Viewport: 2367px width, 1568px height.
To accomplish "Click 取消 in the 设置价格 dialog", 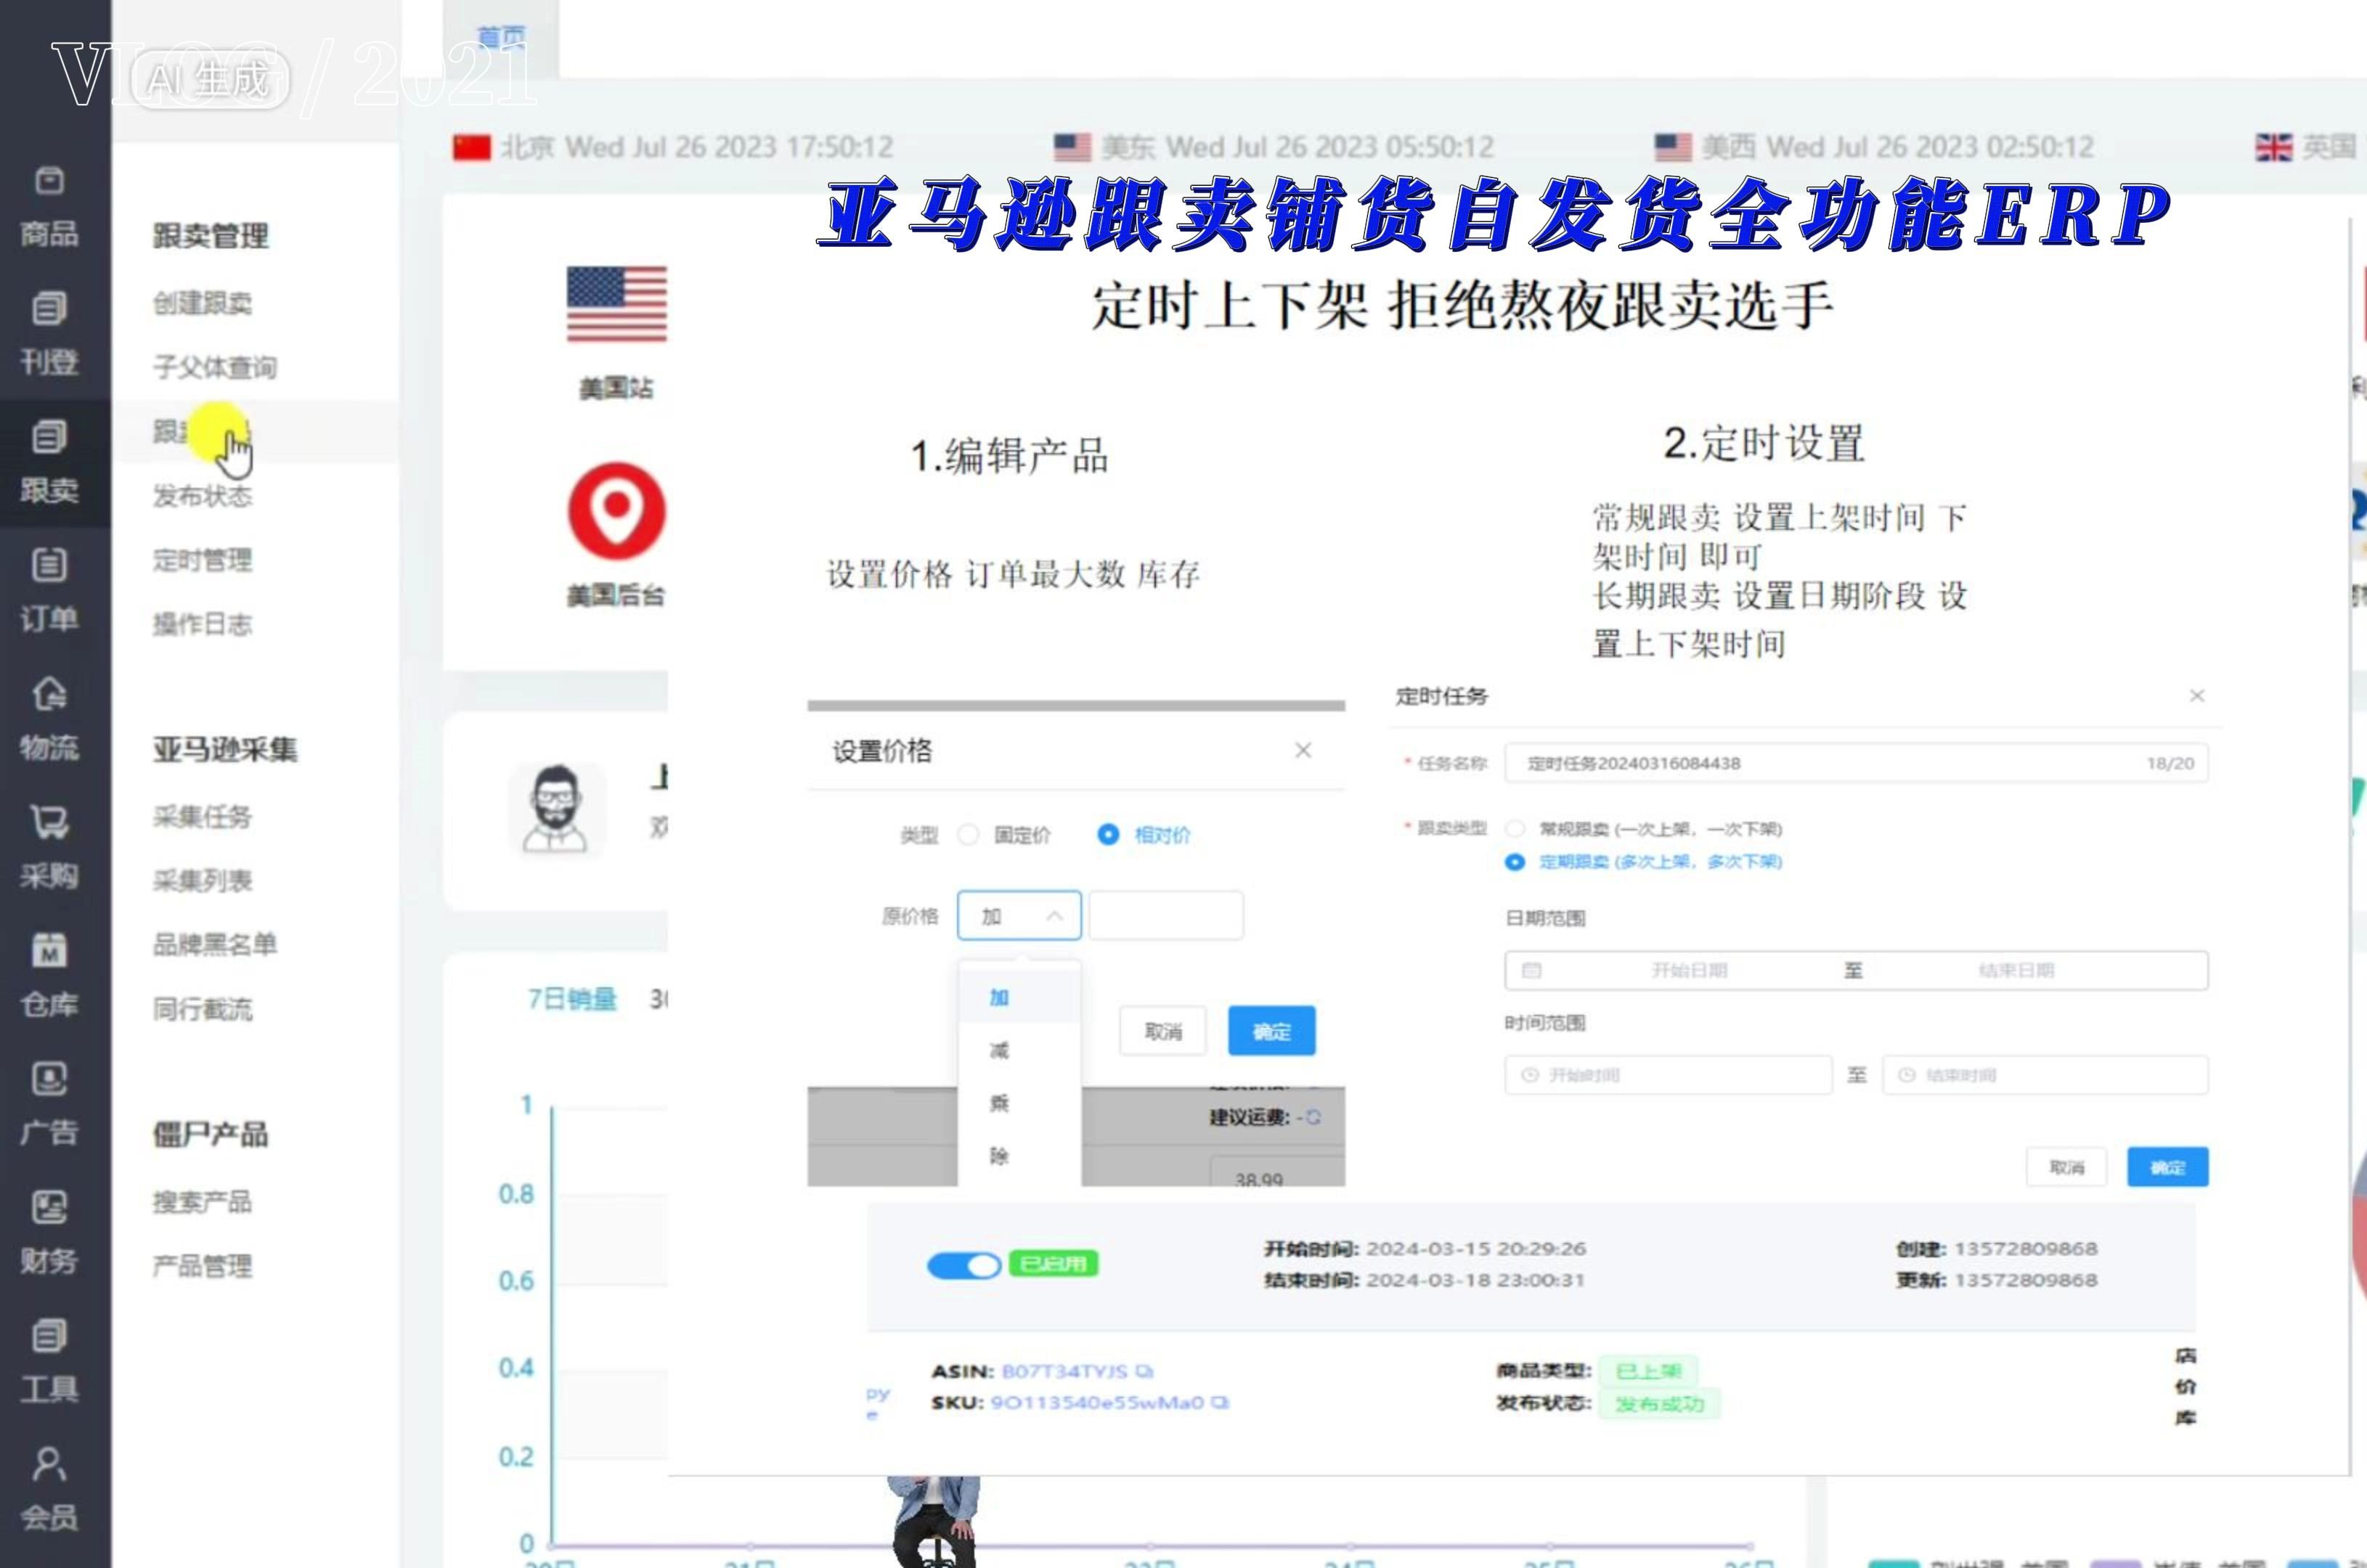I will [x=1162, y=1030].
